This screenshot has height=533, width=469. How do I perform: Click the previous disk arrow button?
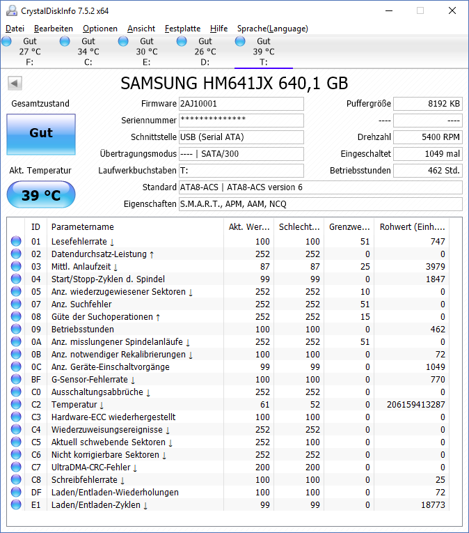click(15, 84)
